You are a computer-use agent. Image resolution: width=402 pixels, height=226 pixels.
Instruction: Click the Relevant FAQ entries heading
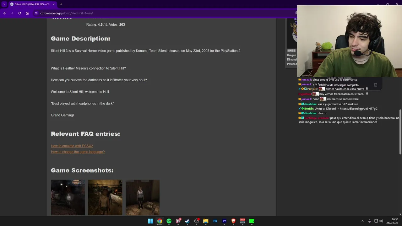[x=85, y=134]
